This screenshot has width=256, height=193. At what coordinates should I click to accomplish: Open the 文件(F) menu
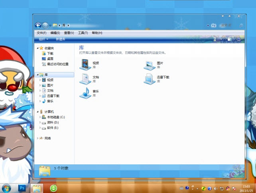point(41,33)
